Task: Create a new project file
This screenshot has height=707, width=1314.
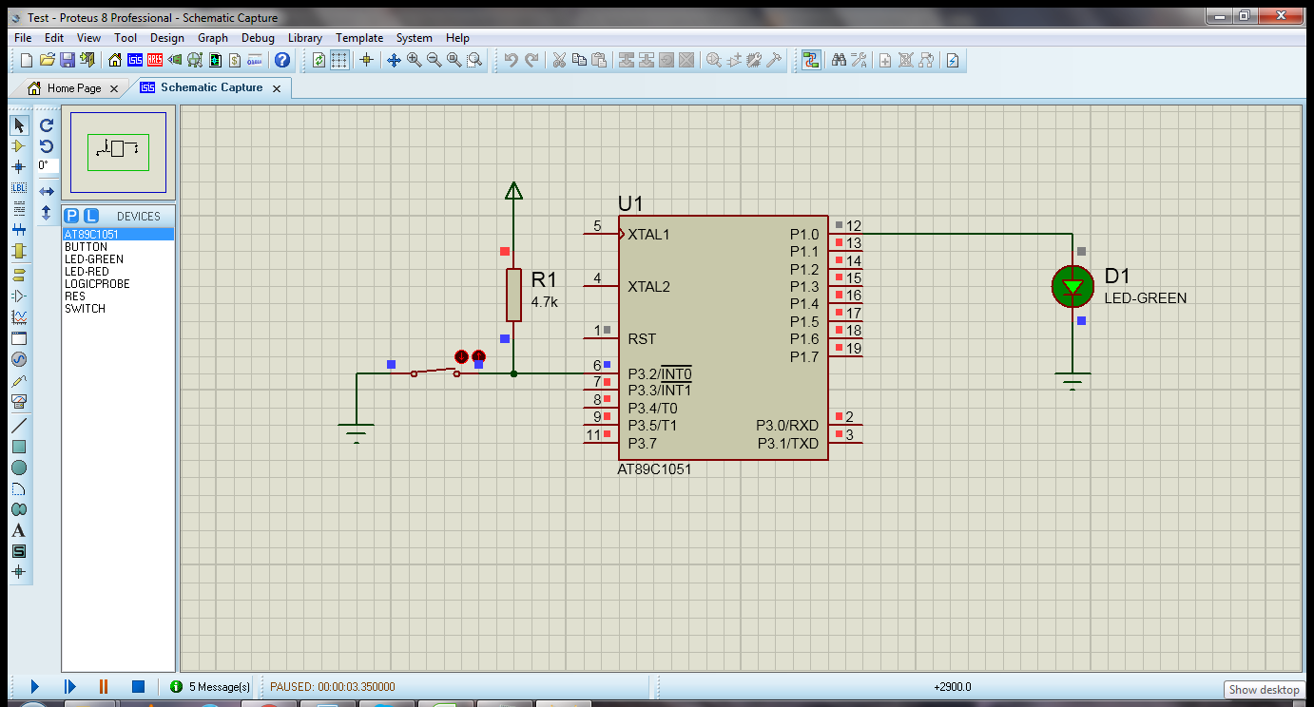Action: click(x=27, y=60)
